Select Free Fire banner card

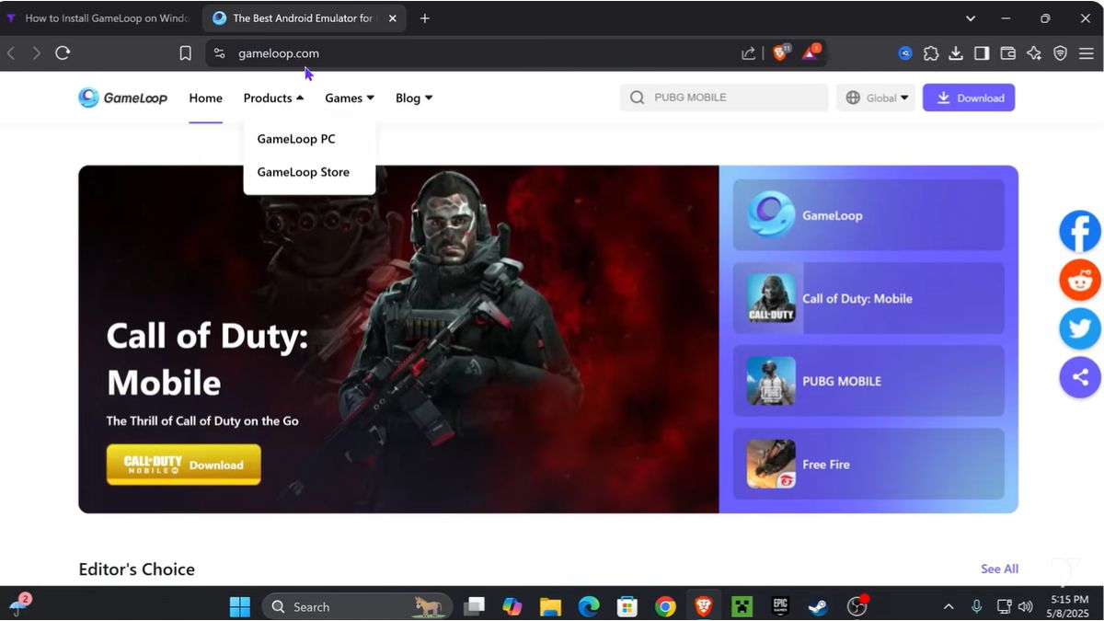(x=868, y=464)
